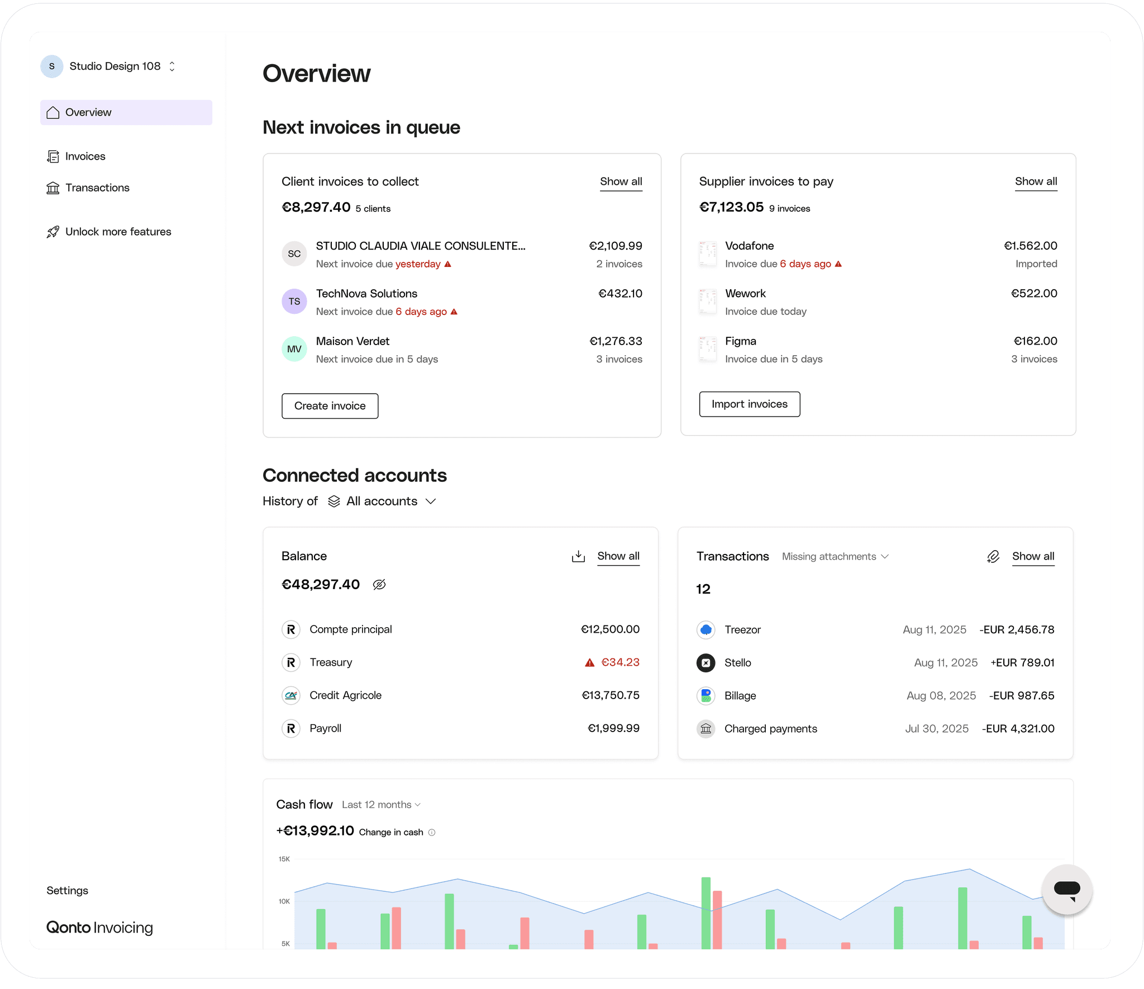Open Transactions from the sidebar
This screenshot has width=1144, height=989.
tap(97, 188)
